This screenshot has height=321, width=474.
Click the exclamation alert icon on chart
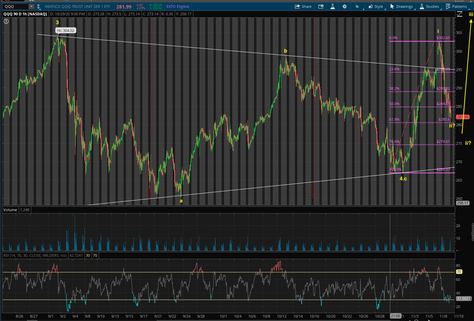6,21
